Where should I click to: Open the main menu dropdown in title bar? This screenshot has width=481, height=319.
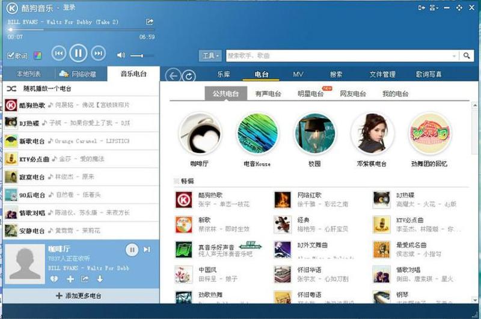pyautogui.click(x=434, y=8)
